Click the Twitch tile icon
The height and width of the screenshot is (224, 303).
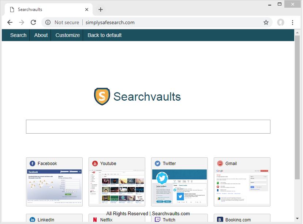[157, 220]
